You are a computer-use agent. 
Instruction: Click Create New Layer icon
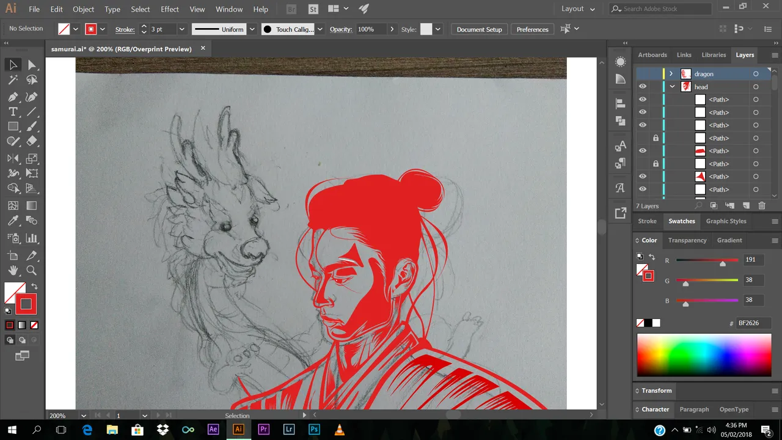[746, 206]
